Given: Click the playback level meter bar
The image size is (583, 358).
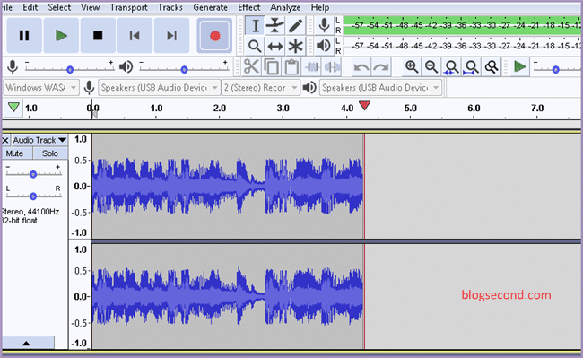Looking at the screenshot, I should (462, 46).
